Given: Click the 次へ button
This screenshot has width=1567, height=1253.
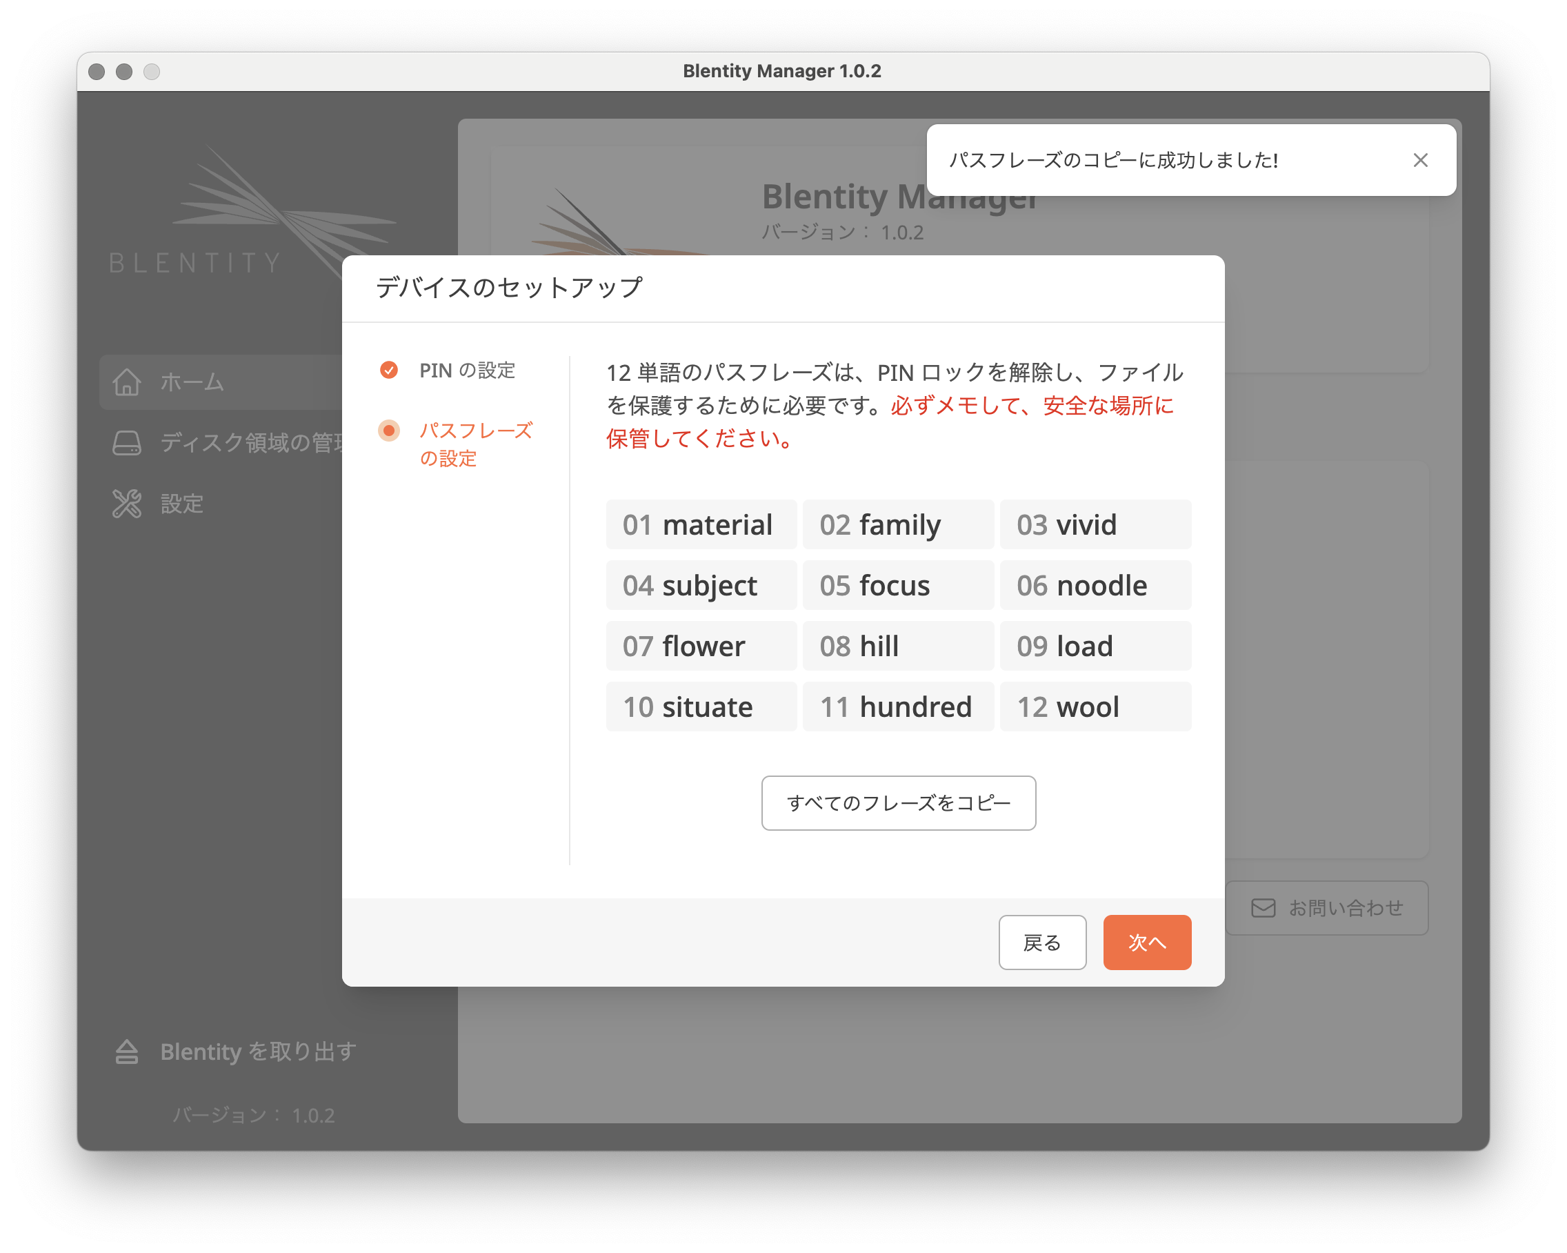Looking at the screenshot, I should [1147, 943].
